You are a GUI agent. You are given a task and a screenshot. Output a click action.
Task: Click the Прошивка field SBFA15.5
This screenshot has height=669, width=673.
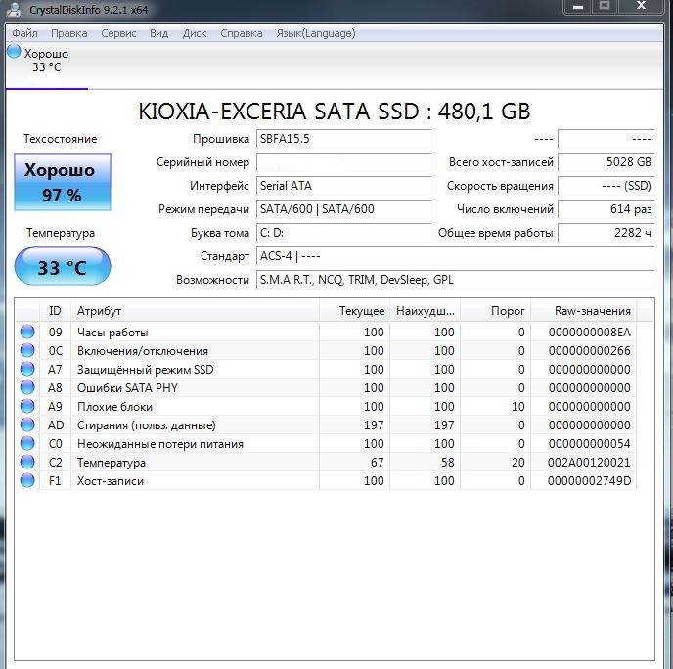point(343,139)
